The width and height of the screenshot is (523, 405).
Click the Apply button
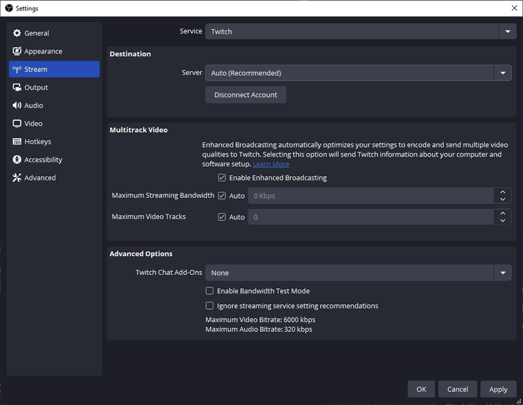pos(498,389)
